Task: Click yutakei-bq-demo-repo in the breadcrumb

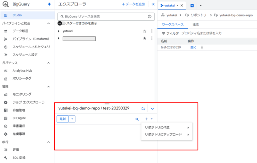Action: pyautogui.click(x=236, y=15)
